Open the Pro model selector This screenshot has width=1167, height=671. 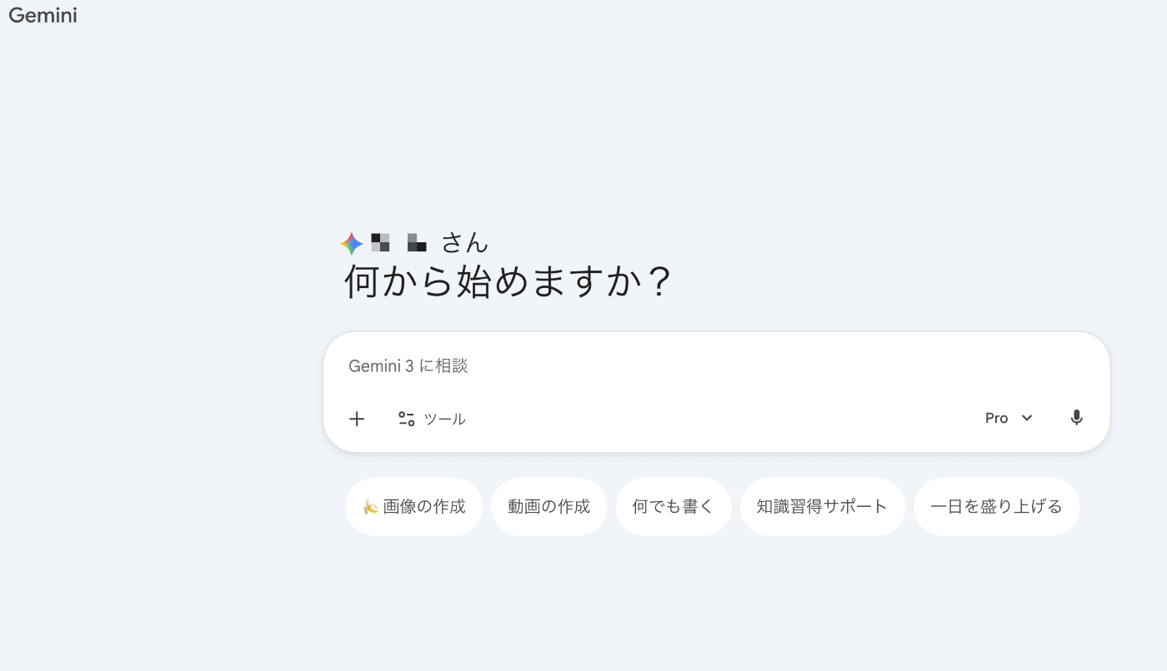pyautogui.click(x=1009, y=418)
